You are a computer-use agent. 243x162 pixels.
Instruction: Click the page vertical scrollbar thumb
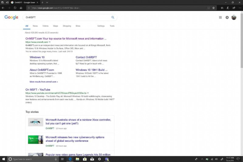click(241, 40)
